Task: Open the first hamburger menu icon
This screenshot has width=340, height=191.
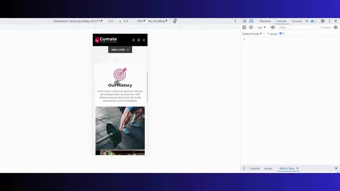Action: [133, 40]
